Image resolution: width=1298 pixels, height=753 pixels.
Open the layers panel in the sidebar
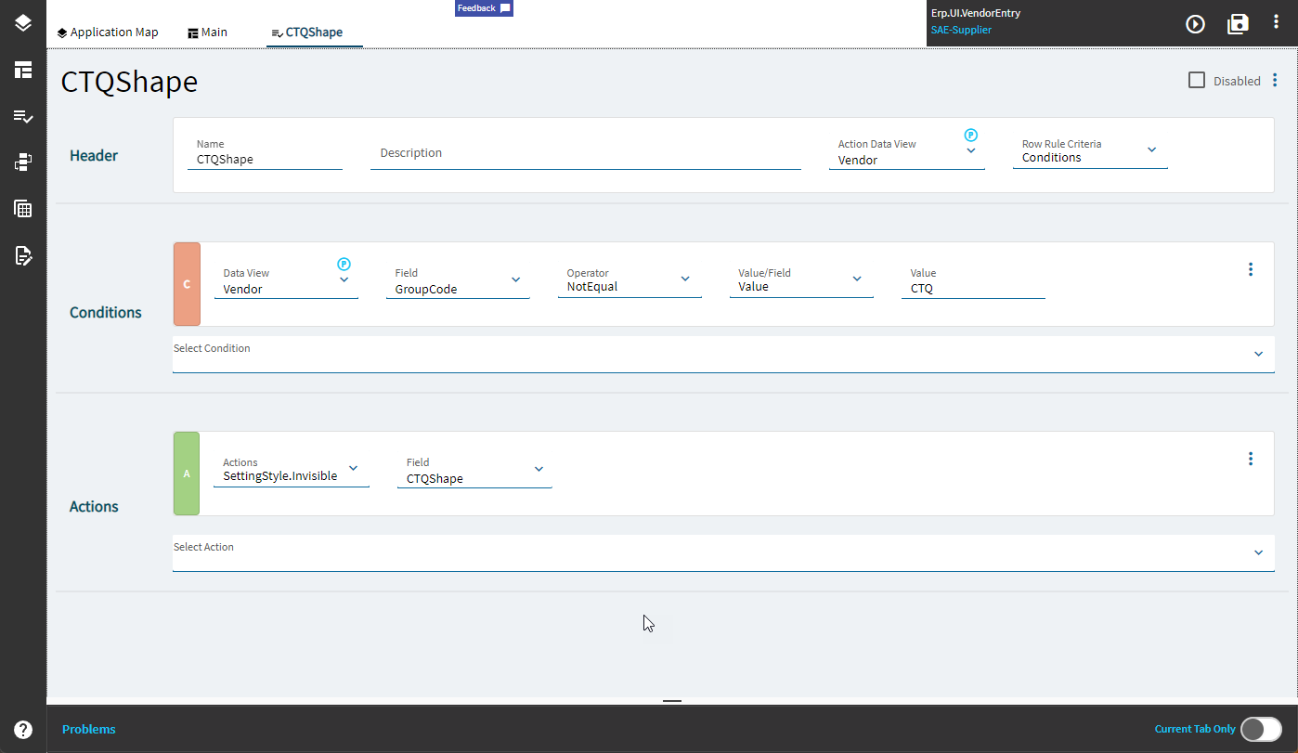click(22, 23)
